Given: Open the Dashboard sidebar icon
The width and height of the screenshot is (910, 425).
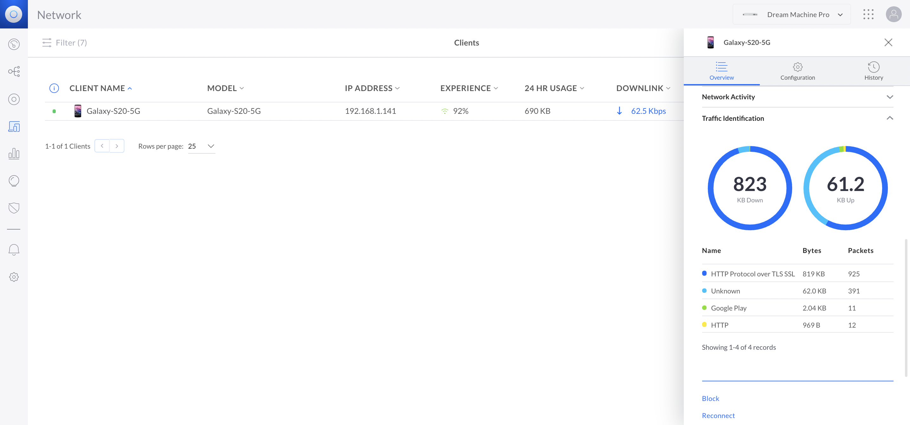Looking at the screenshot, I should coord(14,44).
